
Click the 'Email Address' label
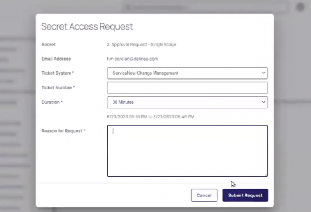[x=56, y=59]
